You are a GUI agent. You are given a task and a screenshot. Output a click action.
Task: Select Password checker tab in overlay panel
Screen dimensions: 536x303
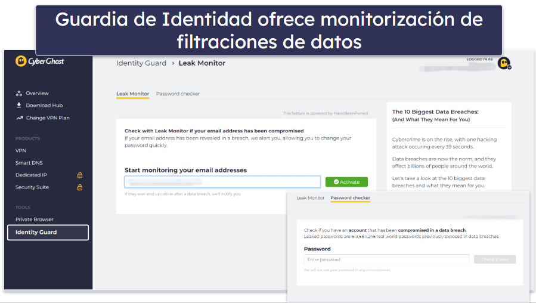pos(351,198)
